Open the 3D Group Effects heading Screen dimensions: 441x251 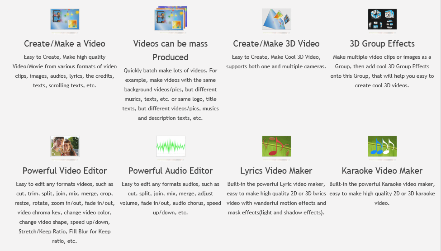(382, 44)
